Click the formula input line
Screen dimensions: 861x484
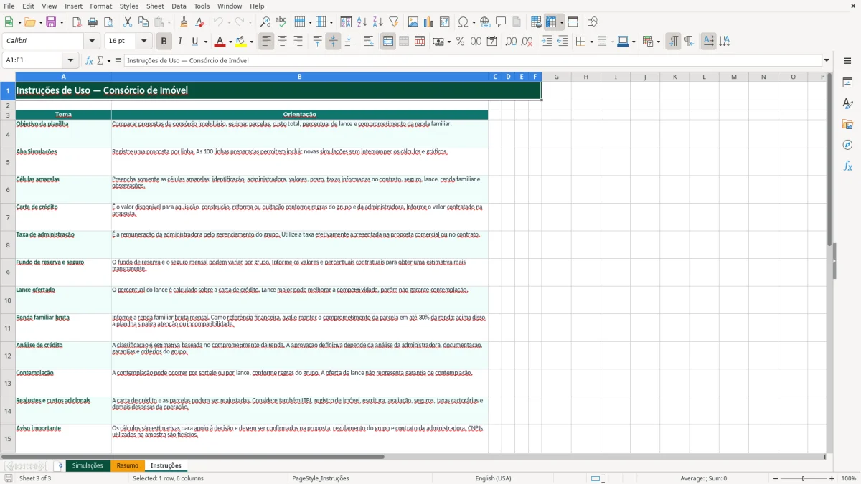472,60
